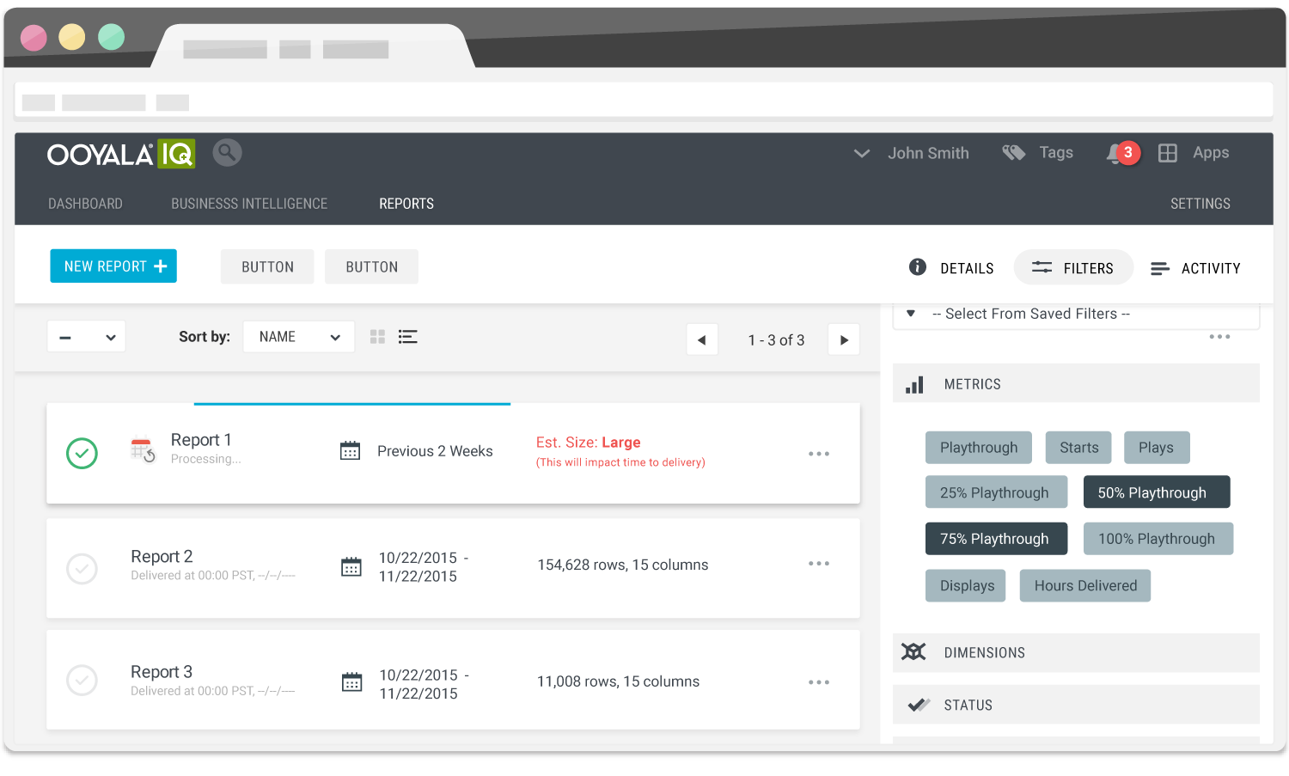Click the calendar icon in Report 2 row
Screen dimensions: 1289x776
(x=351, y=566)
